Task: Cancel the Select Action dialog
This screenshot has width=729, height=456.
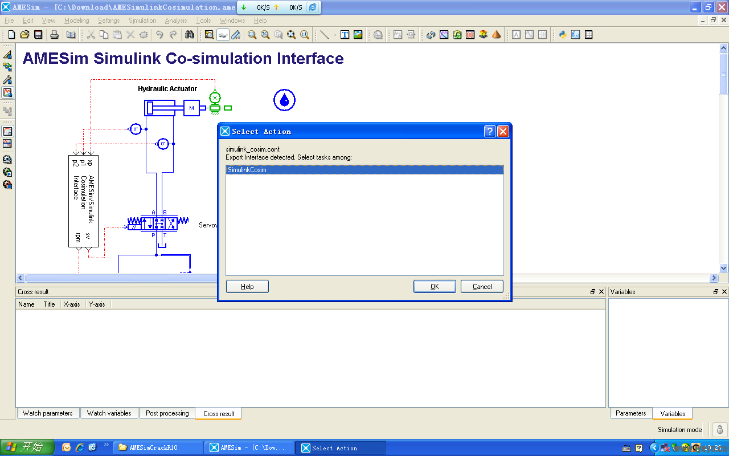Action: (x=482, y=287)
